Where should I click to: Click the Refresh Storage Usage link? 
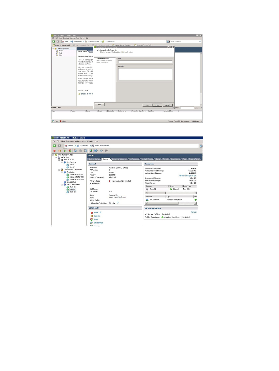(x=187, y=176)
